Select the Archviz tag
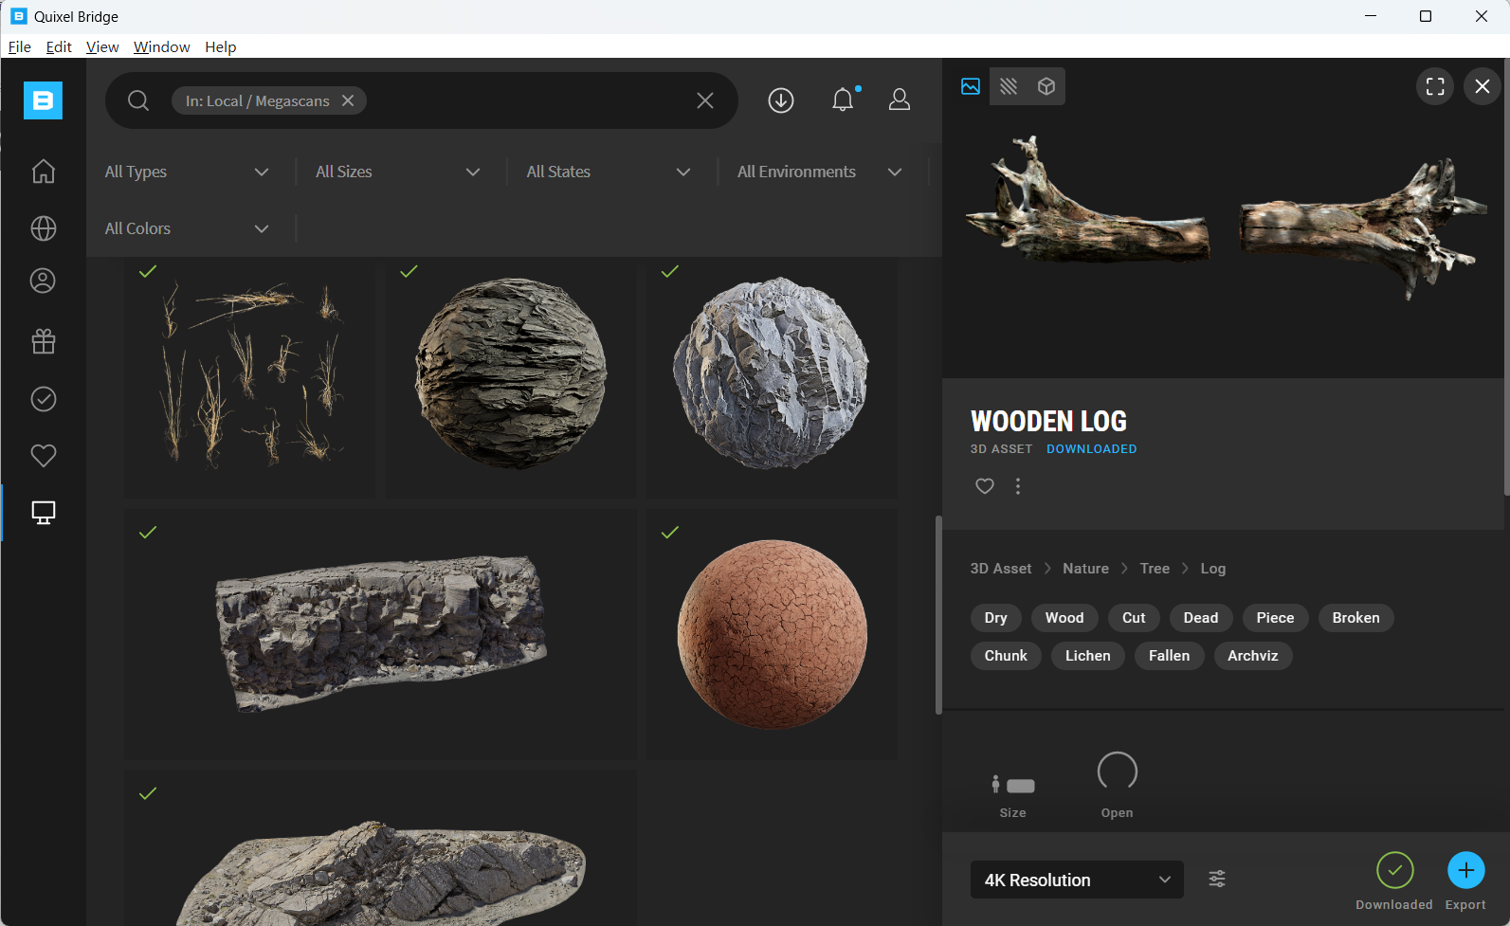Screen dimensions: 1510x926 coord(1252,656)
